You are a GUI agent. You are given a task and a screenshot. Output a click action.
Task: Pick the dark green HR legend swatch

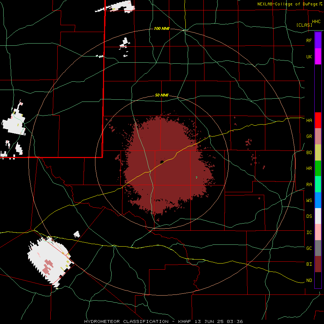[318, 168]
